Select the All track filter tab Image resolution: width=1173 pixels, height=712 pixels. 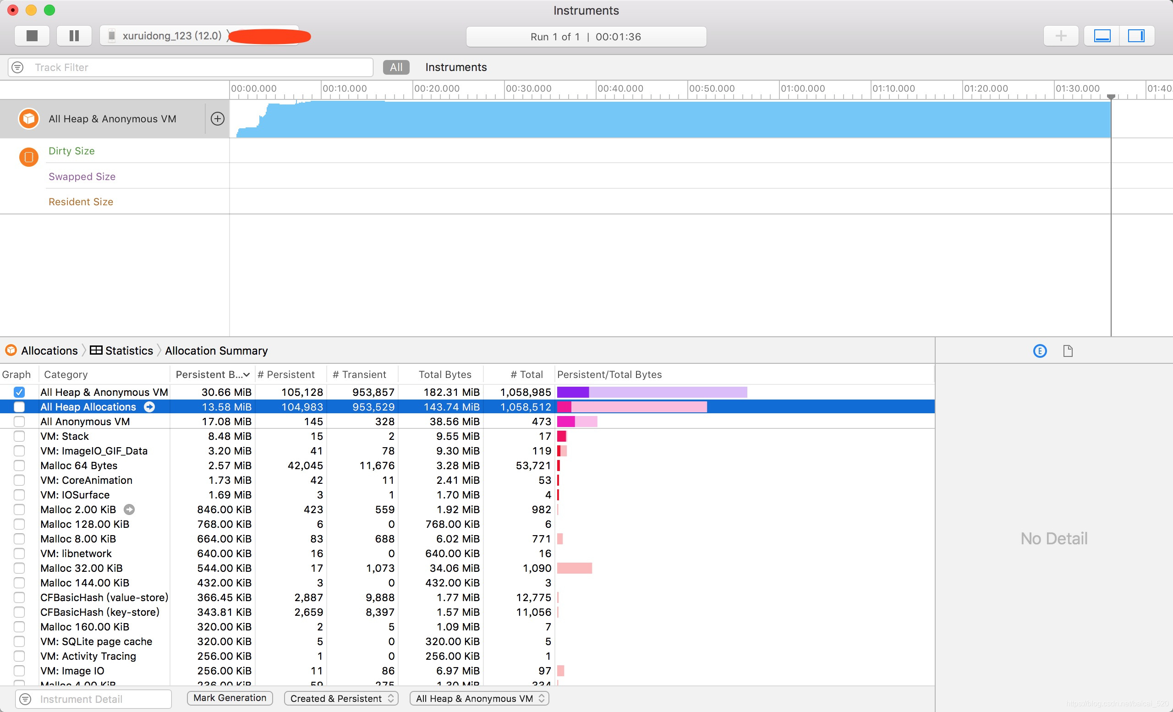click(395, 68)
